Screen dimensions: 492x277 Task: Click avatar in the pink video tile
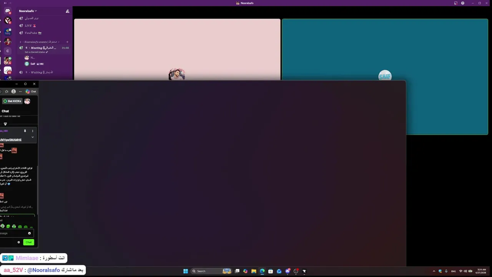pyautogui.click(x=177, y=74)
